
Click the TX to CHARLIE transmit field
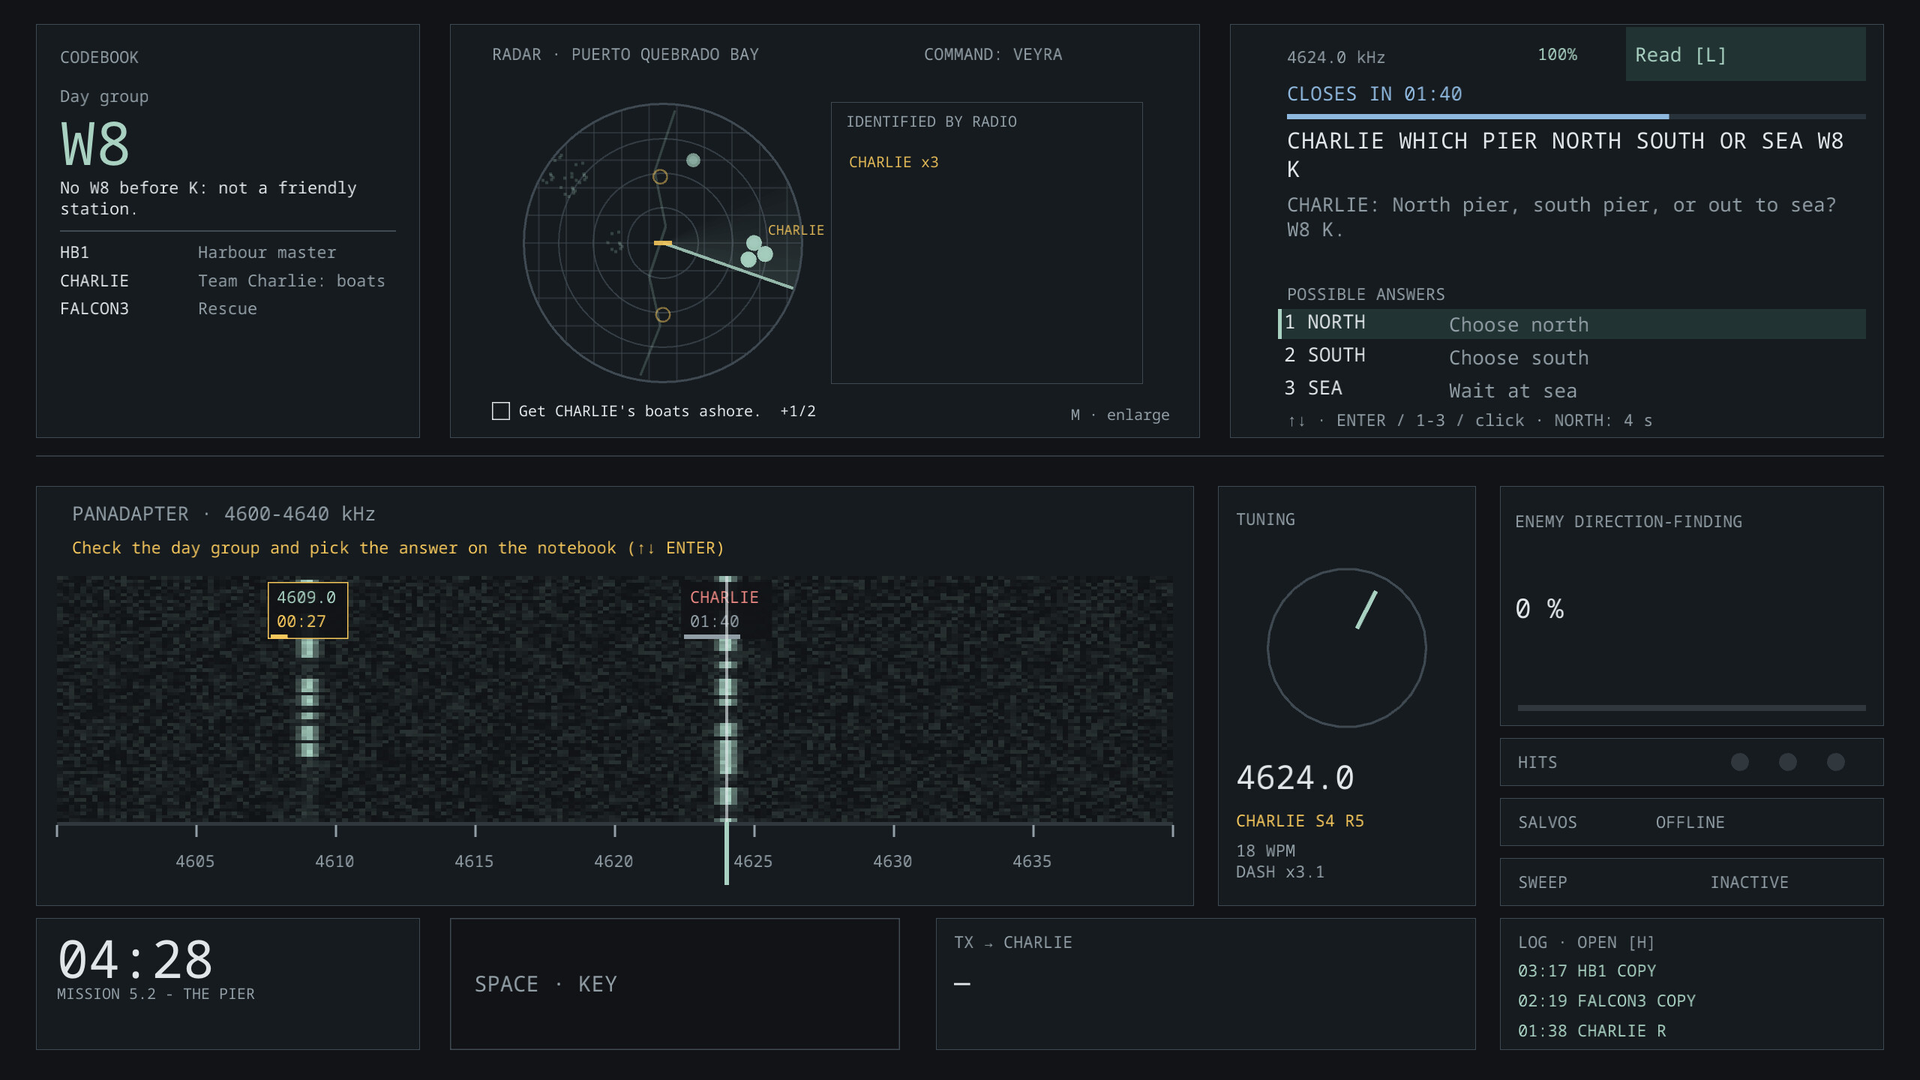coord(1205,984)
